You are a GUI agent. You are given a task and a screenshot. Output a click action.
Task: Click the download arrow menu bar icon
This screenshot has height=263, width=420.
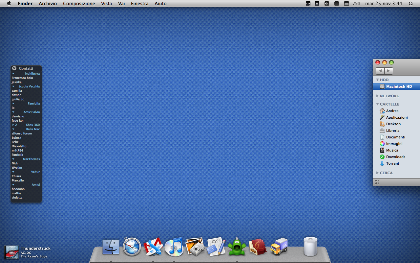click(317, 4)
